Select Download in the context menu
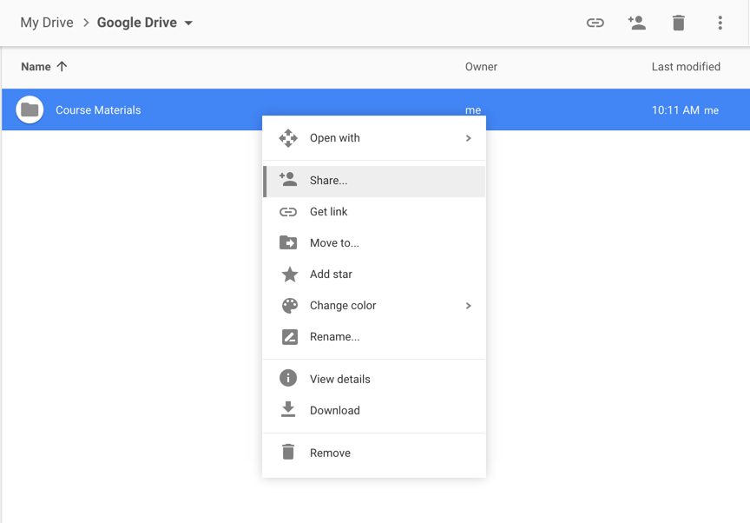 click(x=374, y=410)
